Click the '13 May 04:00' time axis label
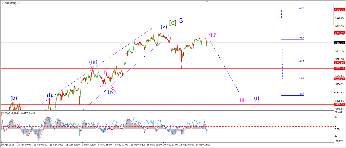Viewport: 346px width, 148px height. (138, 145)
